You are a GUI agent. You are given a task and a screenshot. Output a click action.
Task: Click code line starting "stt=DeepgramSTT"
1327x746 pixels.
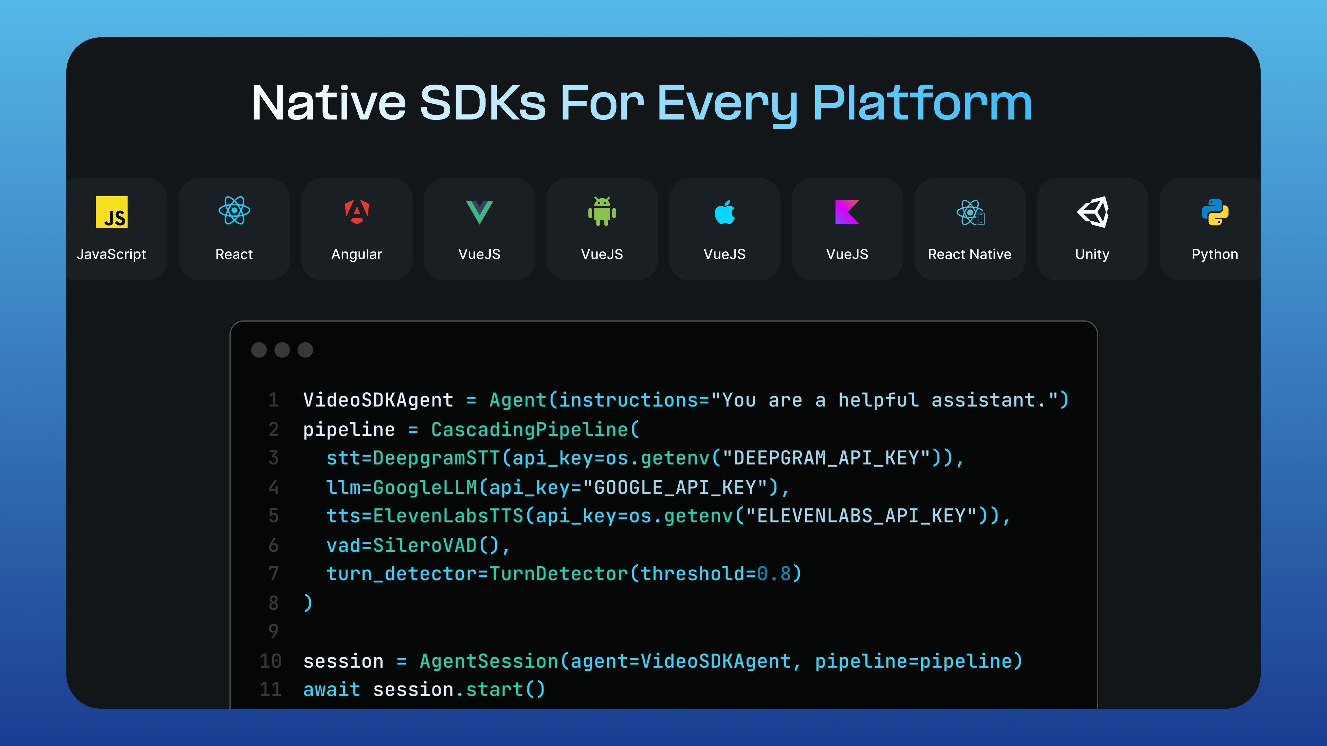coord(644,458)
